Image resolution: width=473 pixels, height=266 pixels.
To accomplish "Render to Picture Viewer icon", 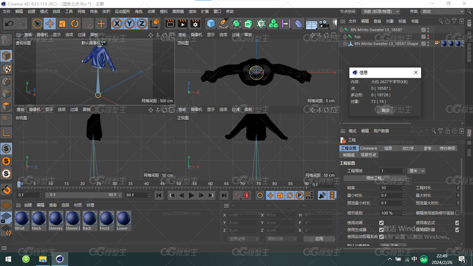I will pyautogui.click(x=183, y=24).
